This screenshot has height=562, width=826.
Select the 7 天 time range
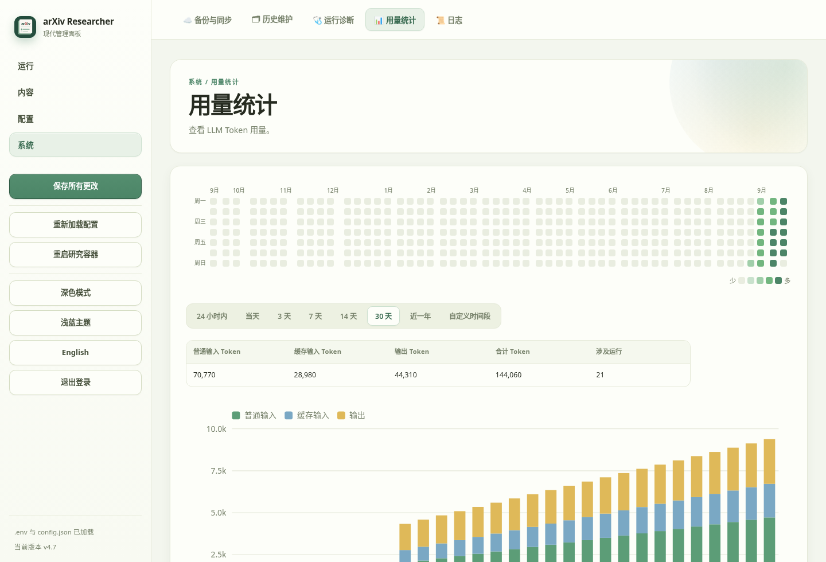coord(315,316)
